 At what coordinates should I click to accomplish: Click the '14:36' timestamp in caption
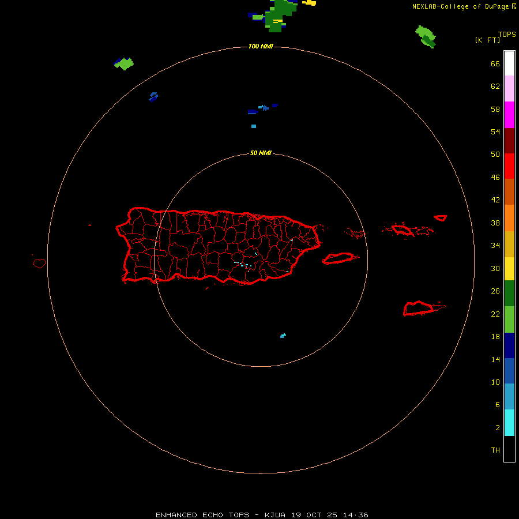coord(356,515)
